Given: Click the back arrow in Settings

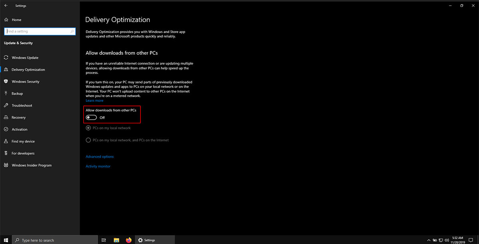Looking at the screenshot, I should (x=6, y=6).
